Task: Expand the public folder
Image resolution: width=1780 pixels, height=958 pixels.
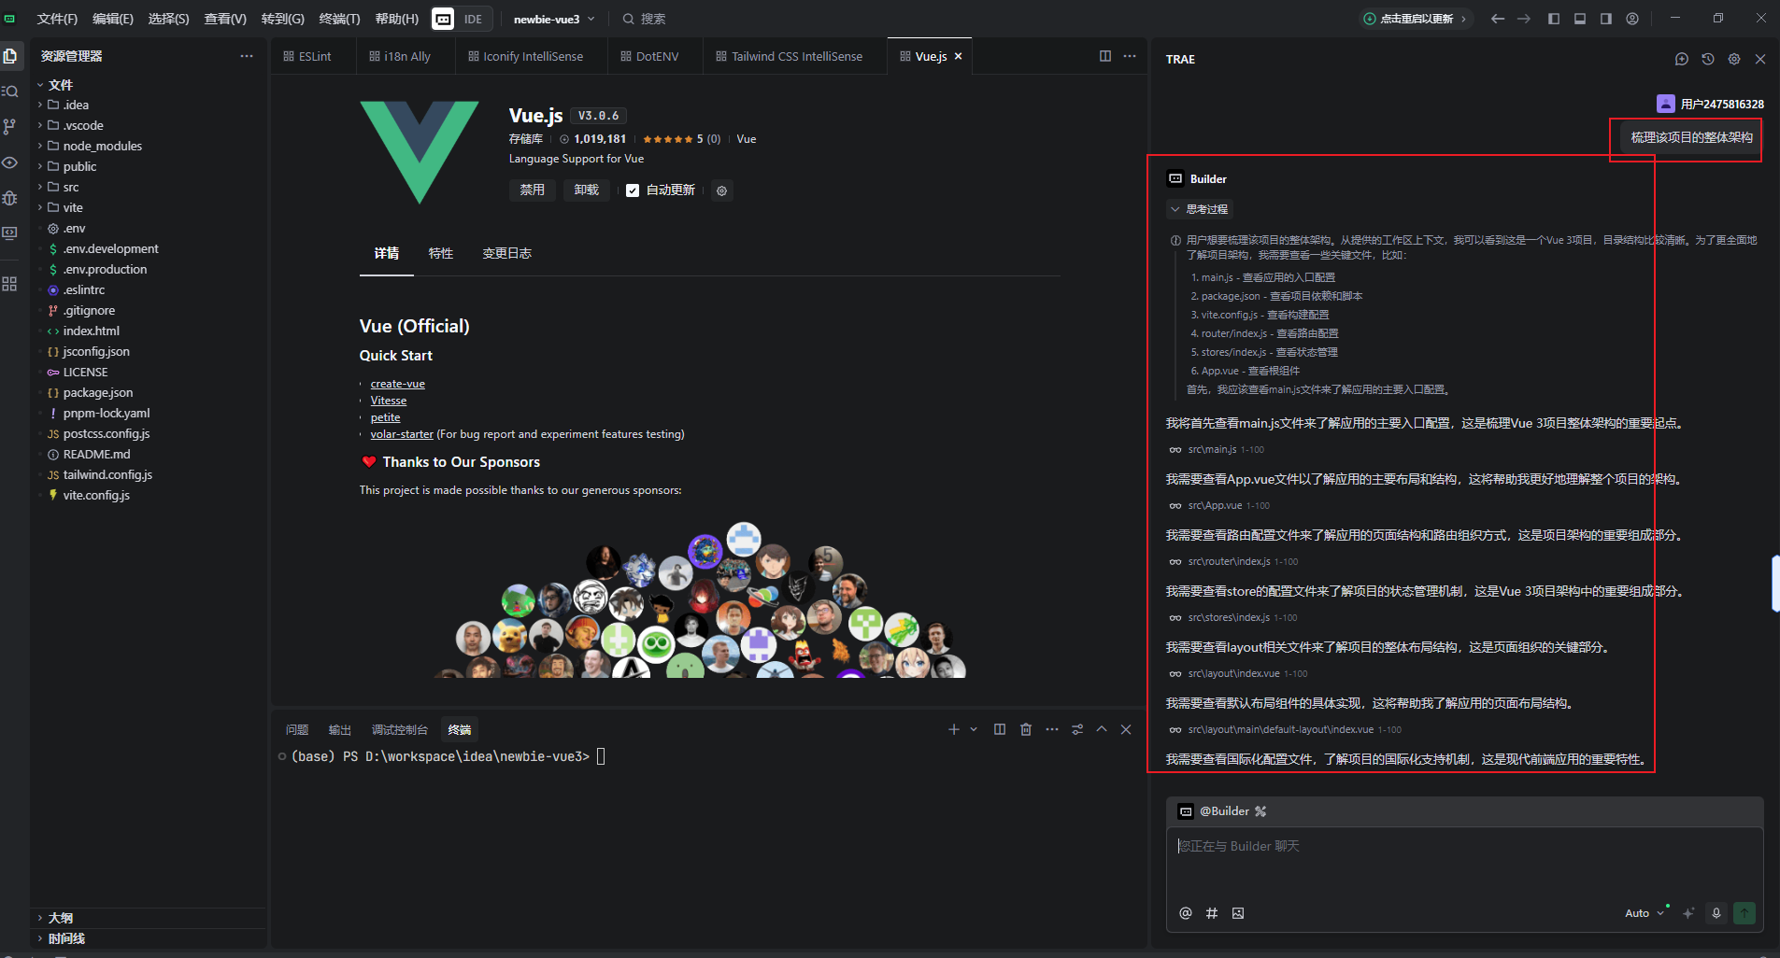Action: [79, 166]
